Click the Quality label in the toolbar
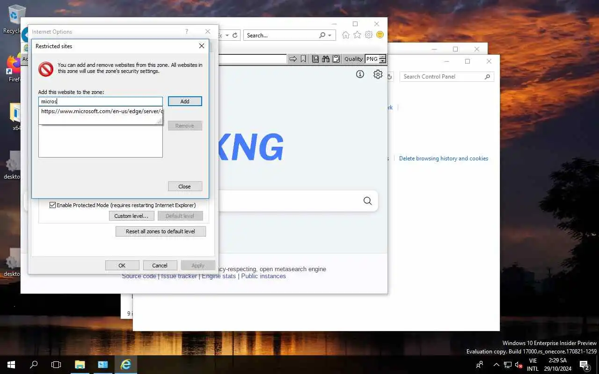 pyautogui.click(x=353, y=59)
